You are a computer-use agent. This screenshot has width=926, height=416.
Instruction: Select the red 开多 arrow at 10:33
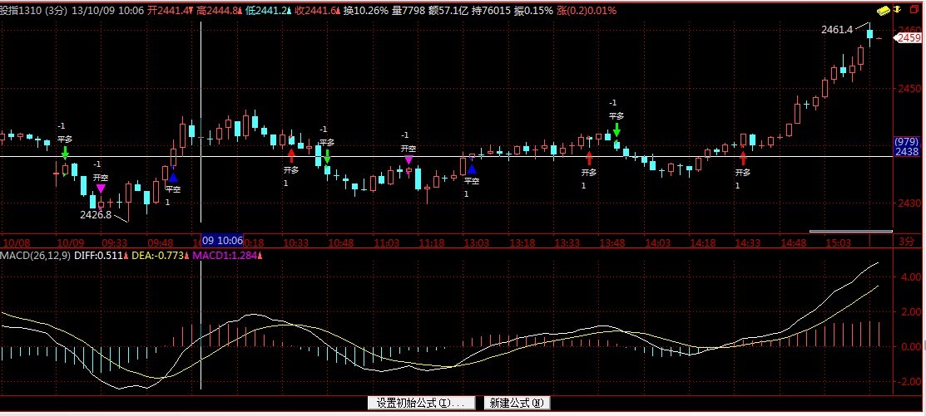point(290,155)
